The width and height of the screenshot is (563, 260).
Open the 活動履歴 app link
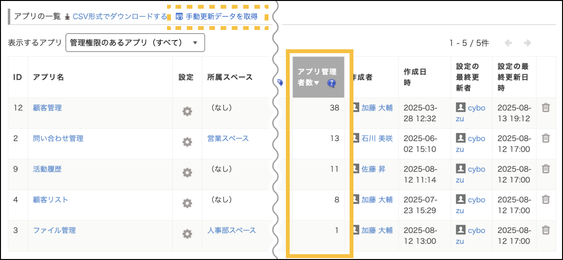click(x=47, y=169)
